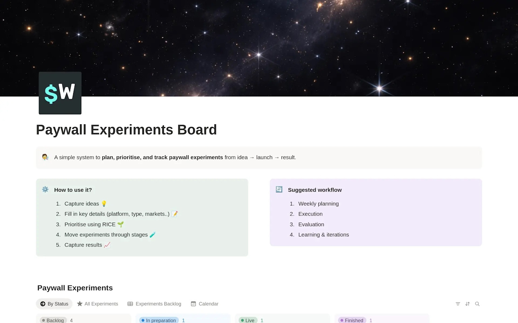Click the filter icon above the board
518x323 pixels.
point(458,303)
